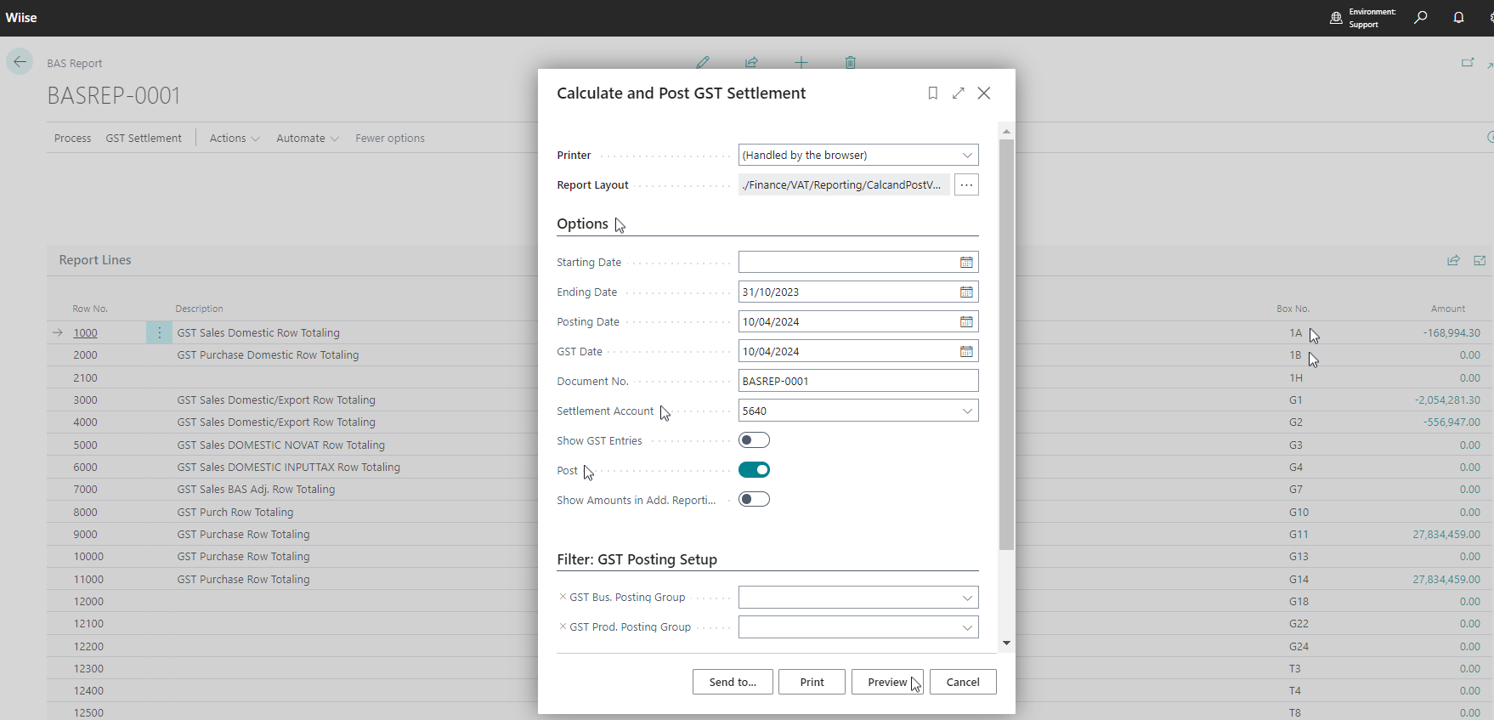Expand the Printer dropdown
This screenshot has height=720, width=1494.
(966, 156)
